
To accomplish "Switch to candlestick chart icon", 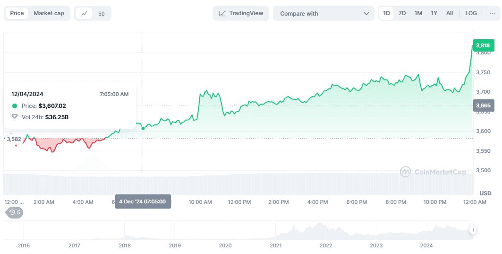I will point(102,13).
